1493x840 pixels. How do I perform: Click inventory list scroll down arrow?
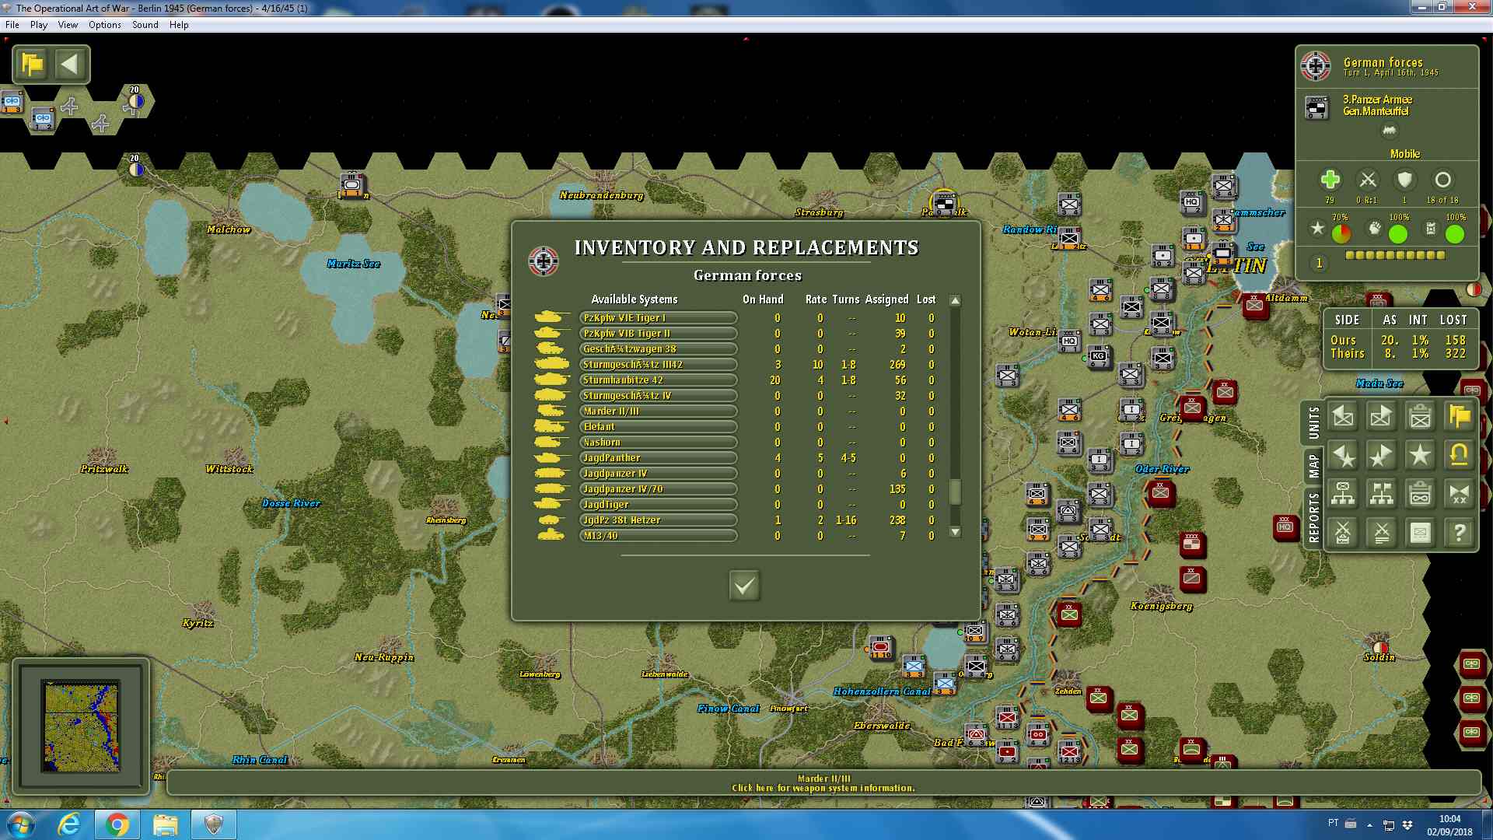pyautogui.click(x=956, y=532)
